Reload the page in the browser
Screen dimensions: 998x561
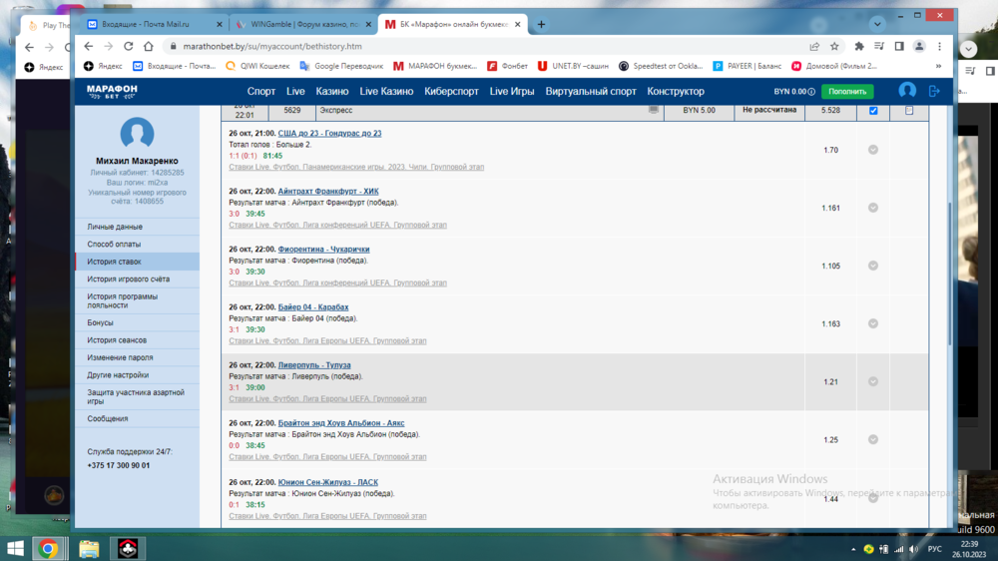tap(128, 46)
